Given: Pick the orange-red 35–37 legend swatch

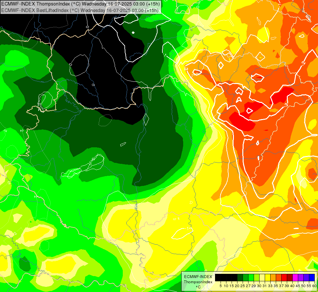Looking at the screenshot, I should tap(279, 277).
